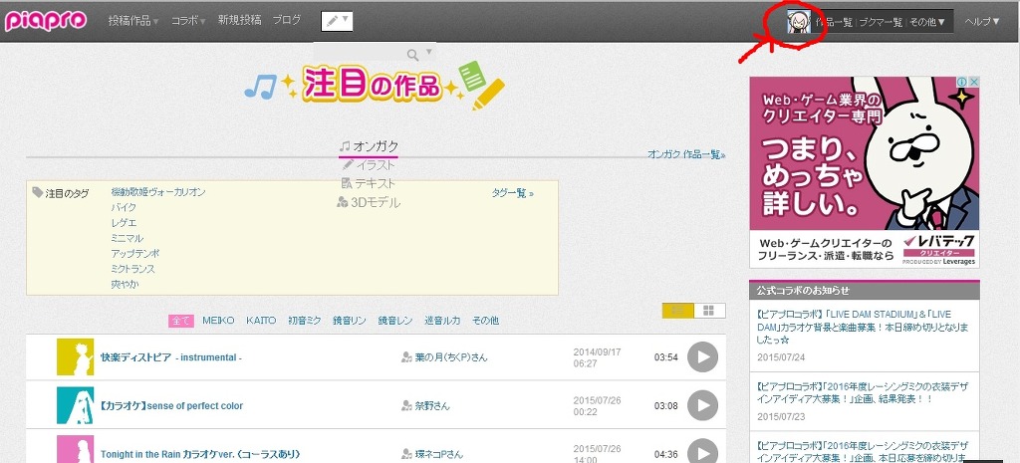Open pink thumbnail of Tonight in the Rain
This screenshot has height=463, width=1020.
75,449
